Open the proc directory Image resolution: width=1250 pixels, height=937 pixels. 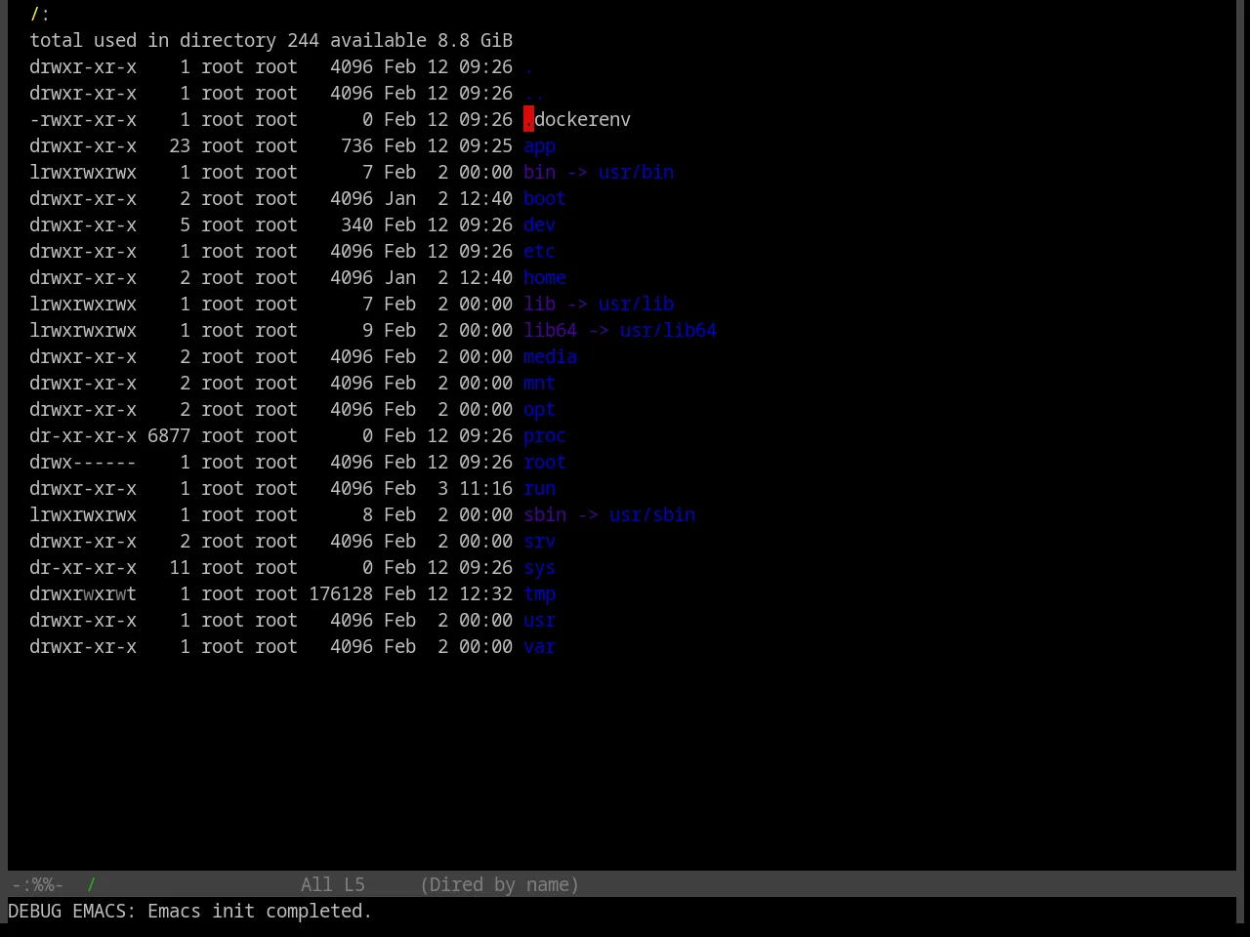pos(545,435)
